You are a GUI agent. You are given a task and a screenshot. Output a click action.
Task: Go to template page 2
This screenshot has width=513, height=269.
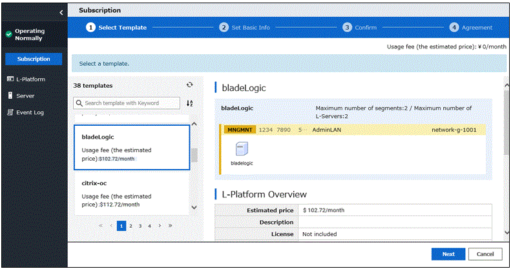pos(131,226)
